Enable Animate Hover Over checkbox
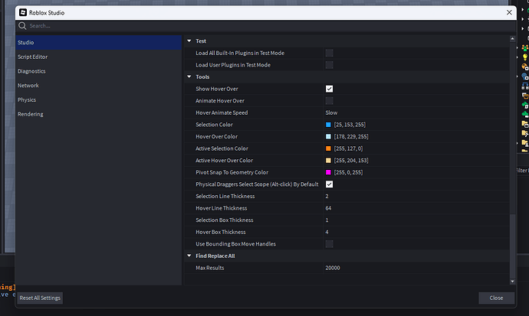 click(329, 101)
